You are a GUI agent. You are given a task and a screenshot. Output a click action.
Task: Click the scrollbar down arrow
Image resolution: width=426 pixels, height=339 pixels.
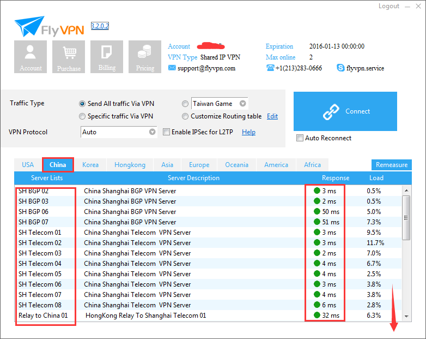406,316
